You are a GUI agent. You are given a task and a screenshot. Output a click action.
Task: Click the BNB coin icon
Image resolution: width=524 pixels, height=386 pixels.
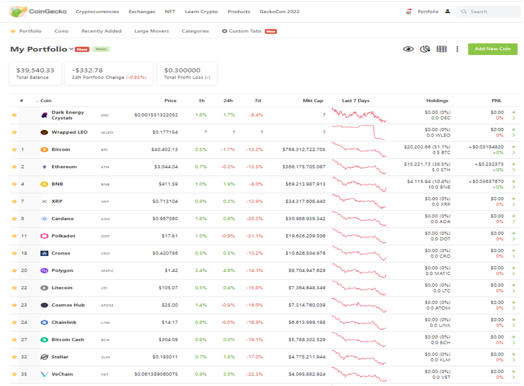tap(44, 184)
